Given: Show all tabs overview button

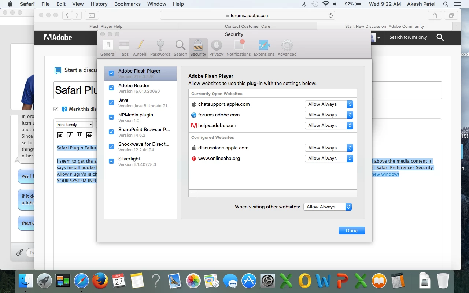Looking at the screenshot, I should click(451, 15).
